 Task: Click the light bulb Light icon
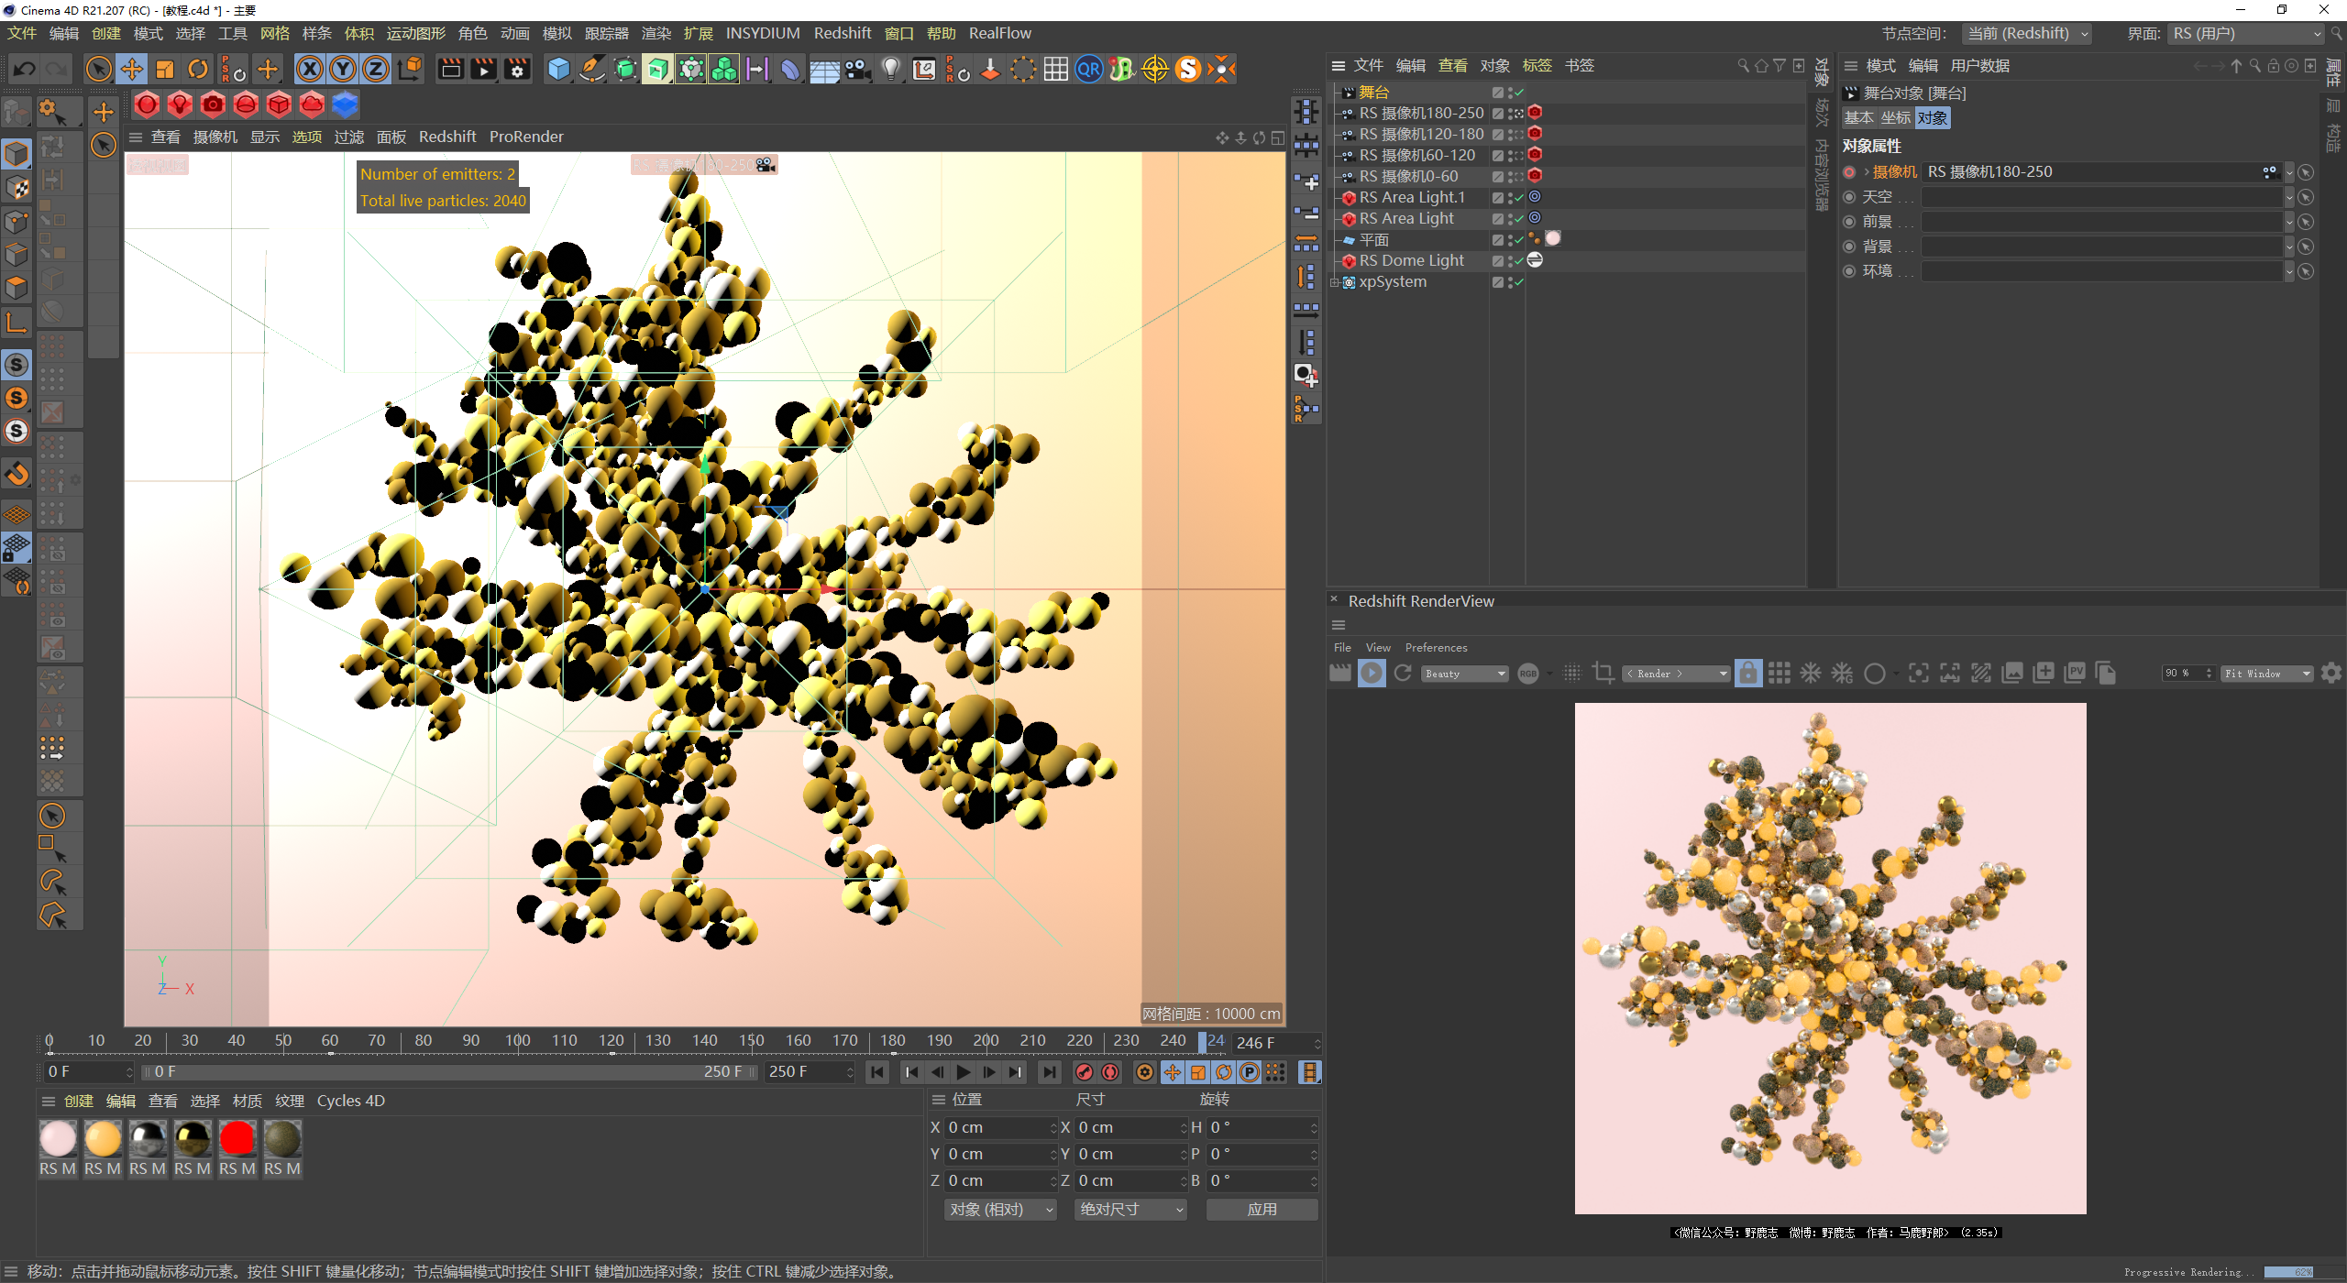click(890, 69)
